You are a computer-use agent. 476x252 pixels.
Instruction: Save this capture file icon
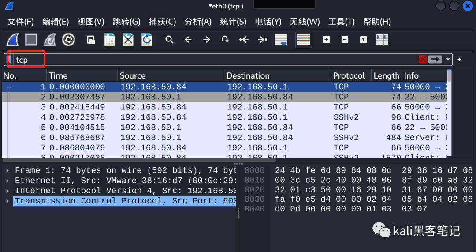pos(110,40)
